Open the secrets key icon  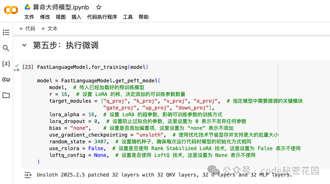[x=6, y=80]
